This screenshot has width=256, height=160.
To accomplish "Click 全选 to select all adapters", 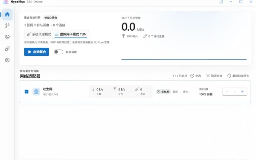I will pyautogui.click(x=195, y=76).
